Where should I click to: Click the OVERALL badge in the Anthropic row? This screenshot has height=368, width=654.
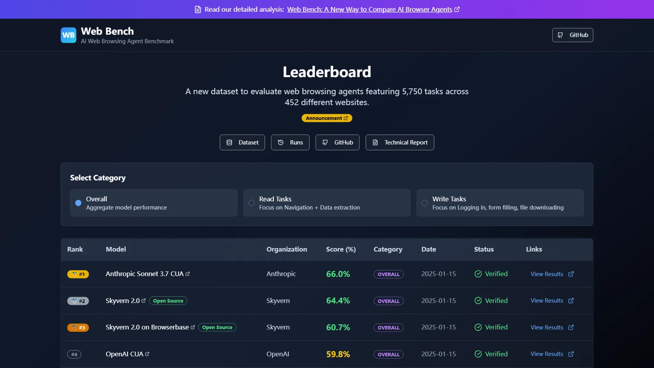tap(389, 274)
